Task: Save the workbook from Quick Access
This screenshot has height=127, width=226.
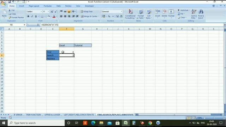Action: 10,2
